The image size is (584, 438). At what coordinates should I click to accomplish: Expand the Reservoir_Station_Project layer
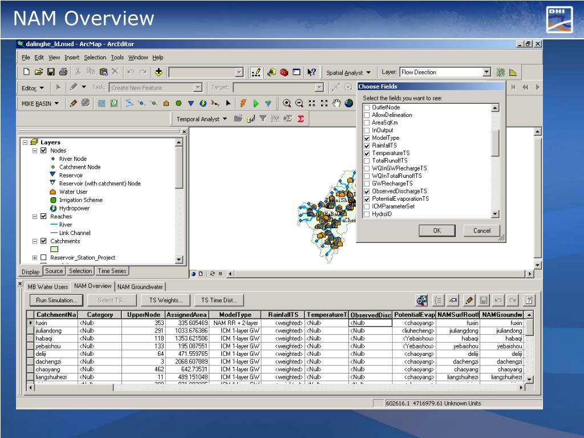click(35, 257)
